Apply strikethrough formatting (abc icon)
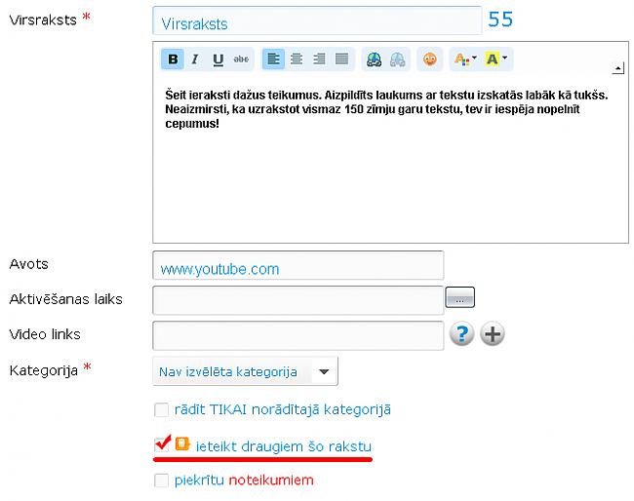 tap(241, 59)
